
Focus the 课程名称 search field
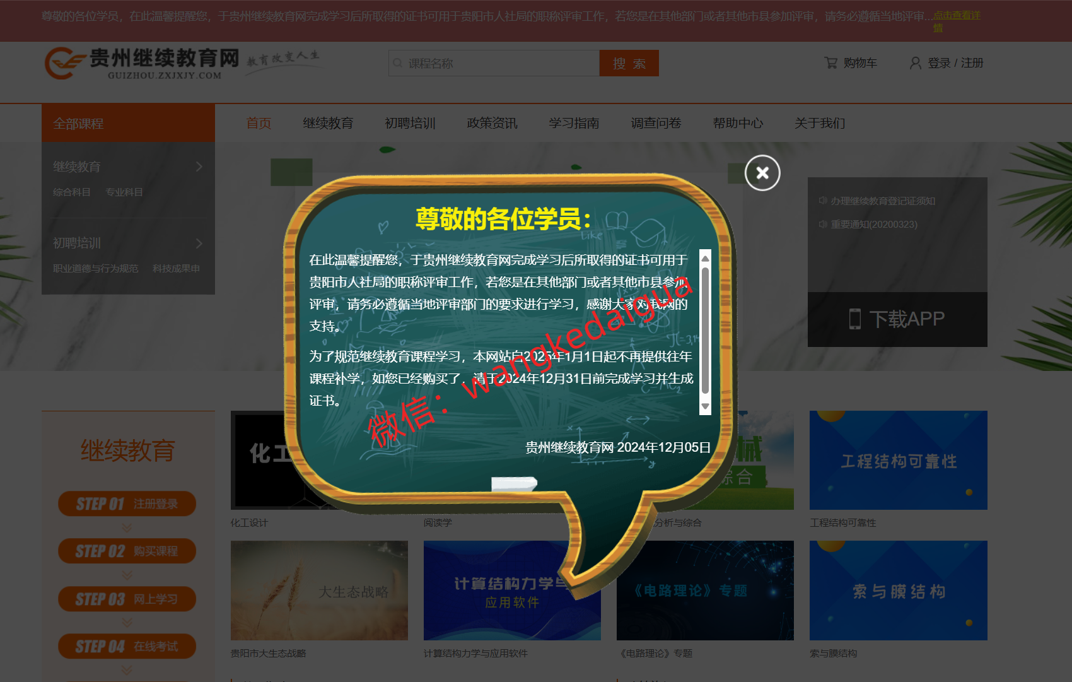coord(494,63)
